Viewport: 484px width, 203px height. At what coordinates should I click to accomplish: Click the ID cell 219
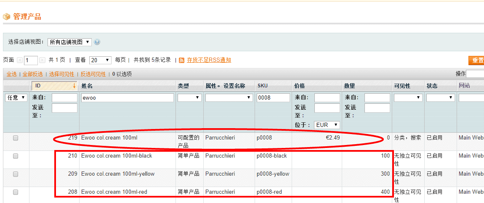(x=72, y=138)
